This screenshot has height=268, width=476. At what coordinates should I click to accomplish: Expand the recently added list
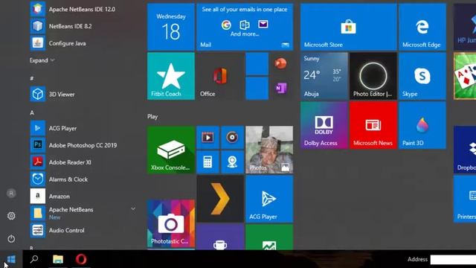(x=42, y=60)
